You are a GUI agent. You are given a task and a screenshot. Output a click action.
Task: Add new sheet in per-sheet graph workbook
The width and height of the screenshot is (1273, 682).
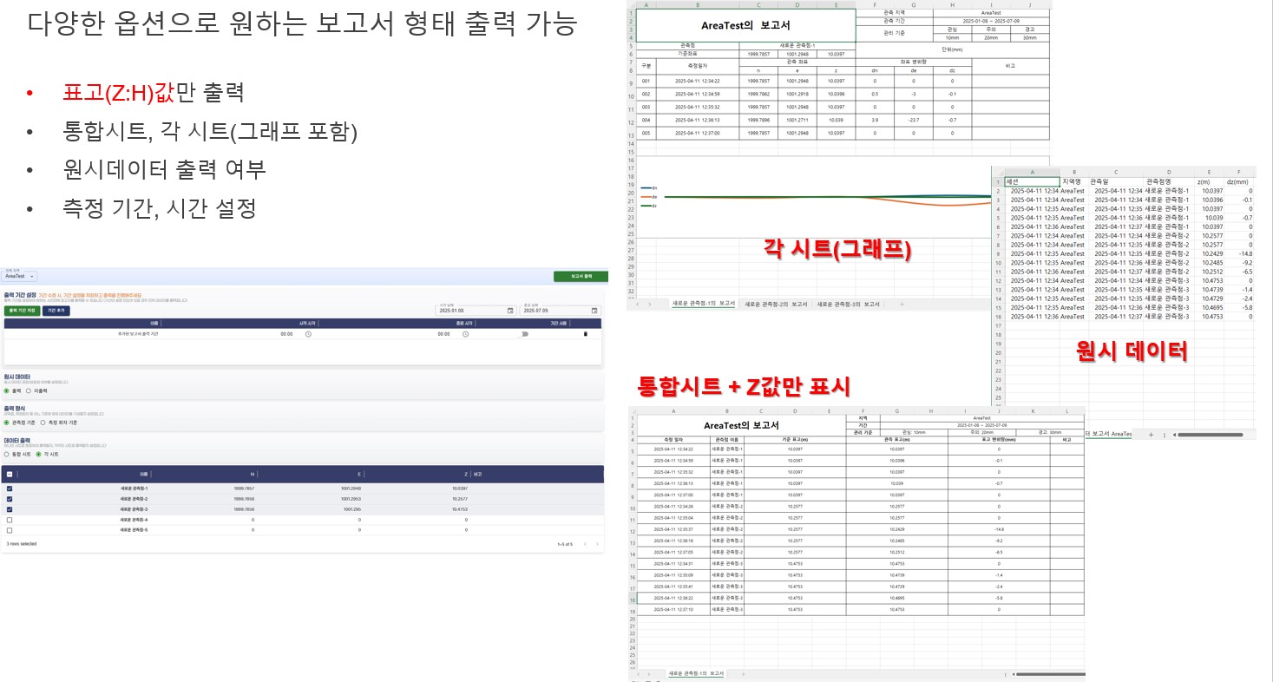pos(902,305)
